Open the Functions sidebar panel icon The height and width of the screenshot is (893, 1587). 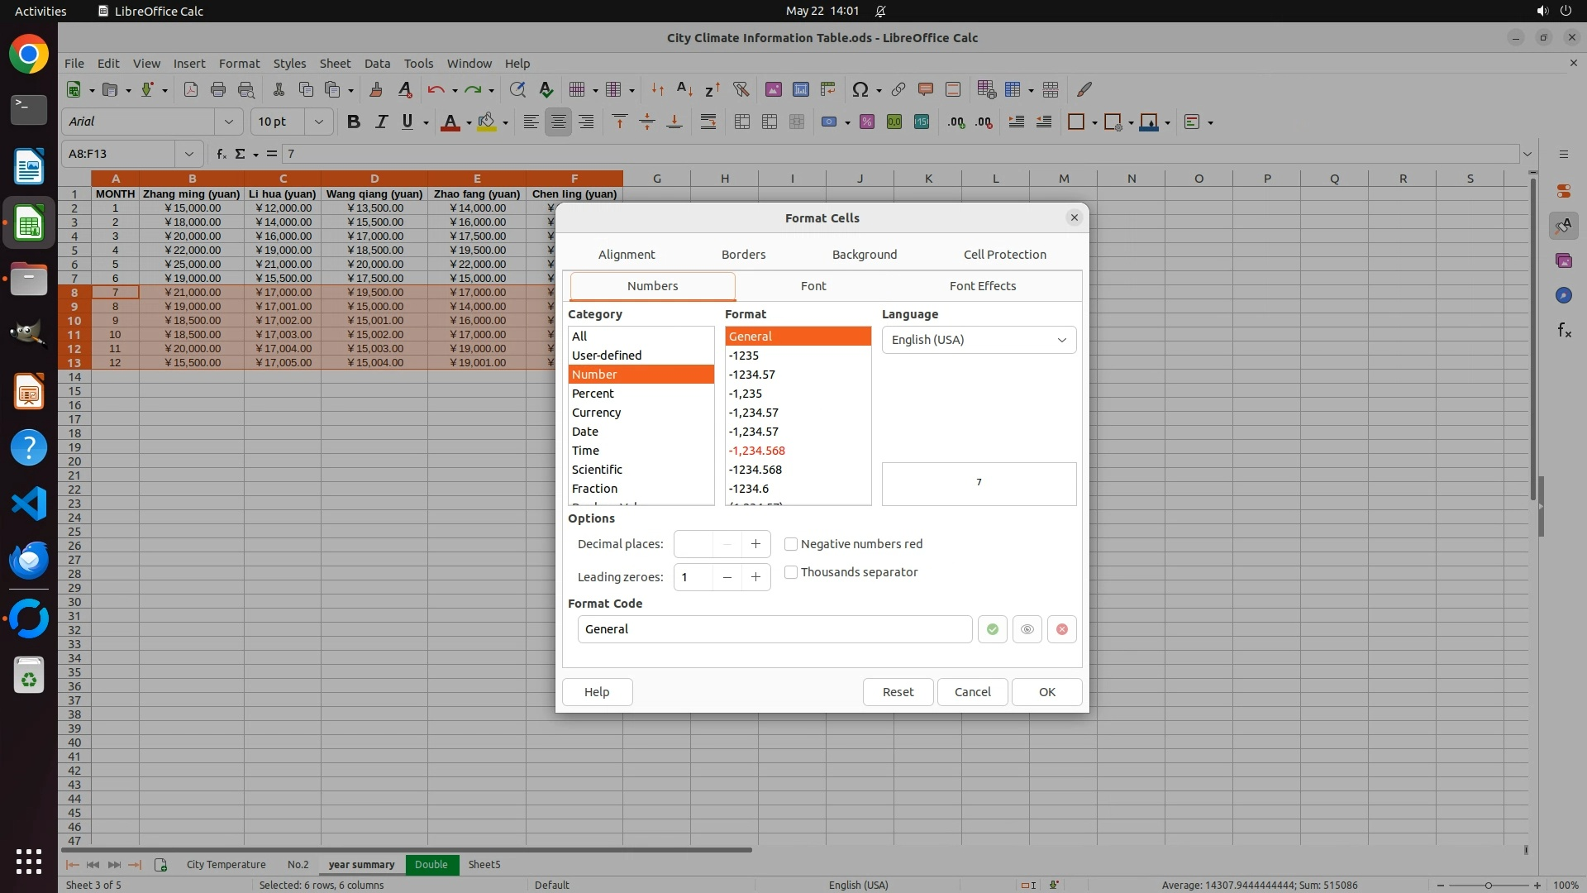coord(1564,331)
